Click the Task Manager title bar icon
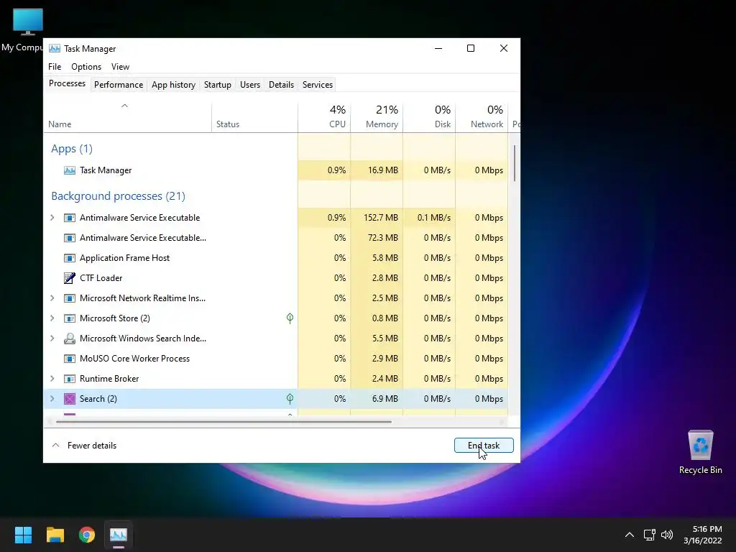This screenshot has width=736, height=552. 55,48
